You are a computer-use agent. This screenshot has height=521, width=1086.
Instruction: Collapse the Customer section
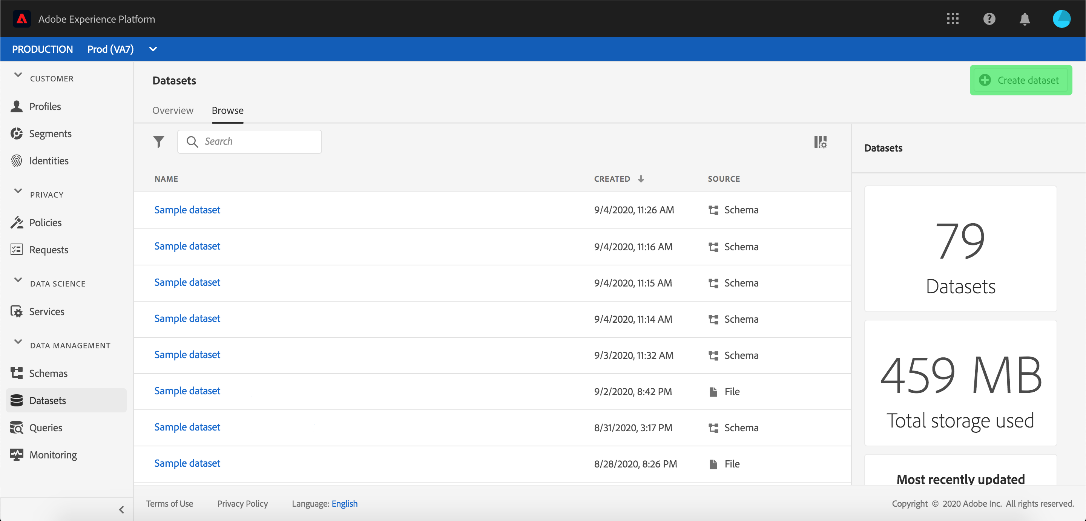click(18, 75)
